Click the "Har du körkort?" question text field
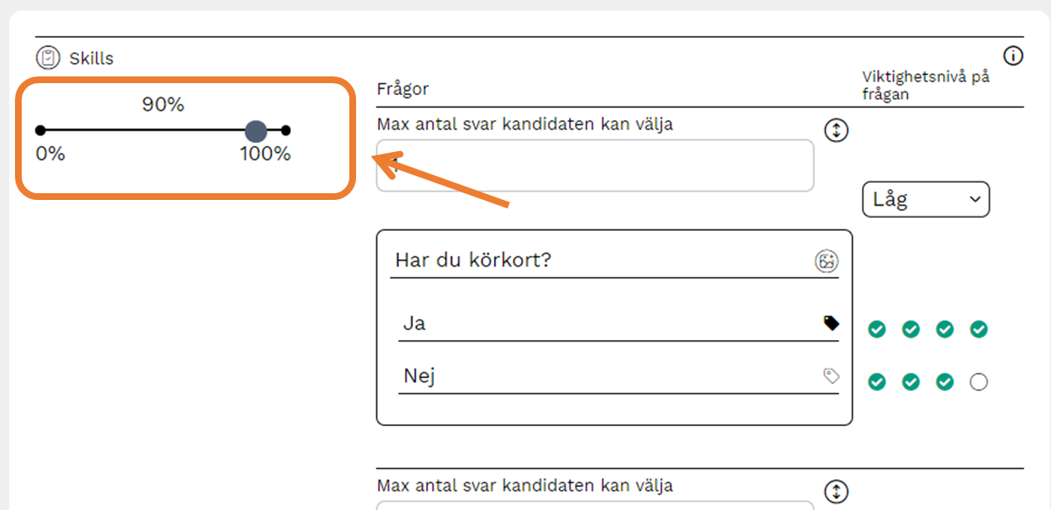 pos(600,261)
